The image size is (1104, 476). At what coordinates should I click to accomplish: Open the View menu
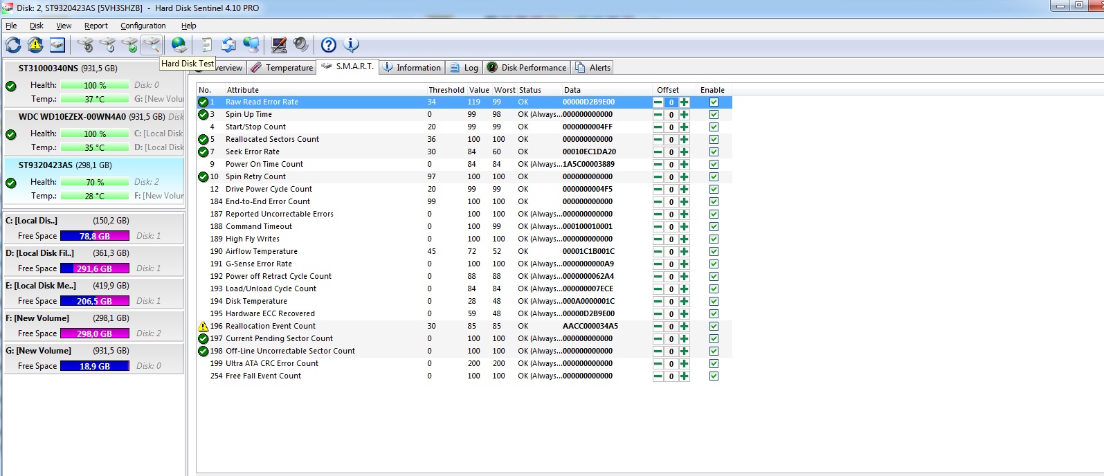[64, 26]
